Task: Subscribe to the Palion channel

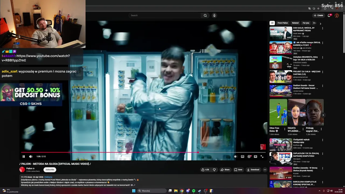Action: point(50,170)
